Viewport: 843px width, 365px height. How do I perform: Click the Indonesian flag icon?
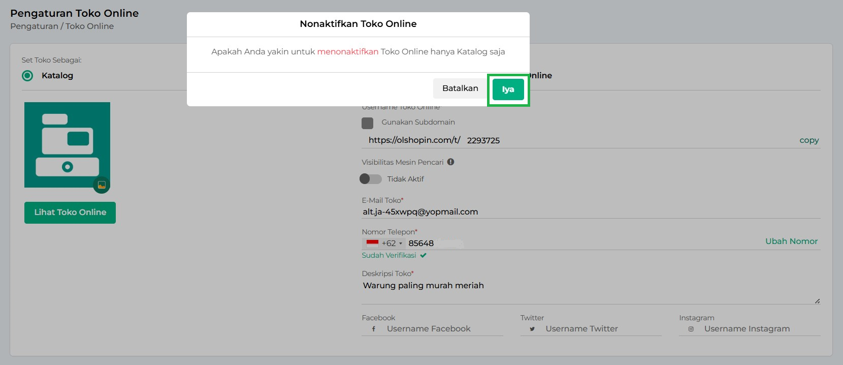point(373,244)
